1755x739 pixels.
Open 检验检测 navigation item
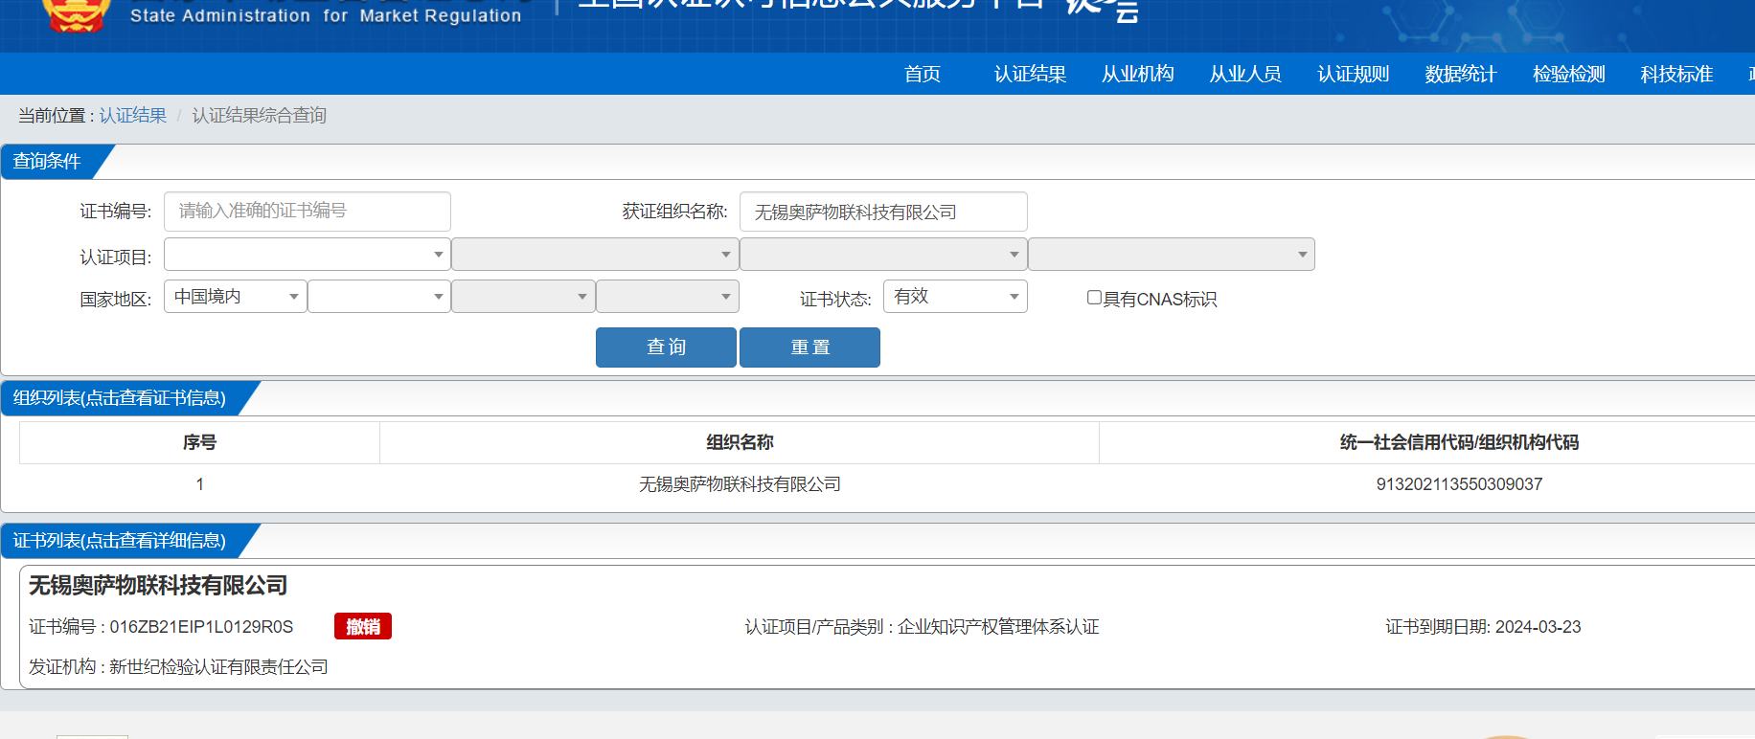coord(1568,74)
